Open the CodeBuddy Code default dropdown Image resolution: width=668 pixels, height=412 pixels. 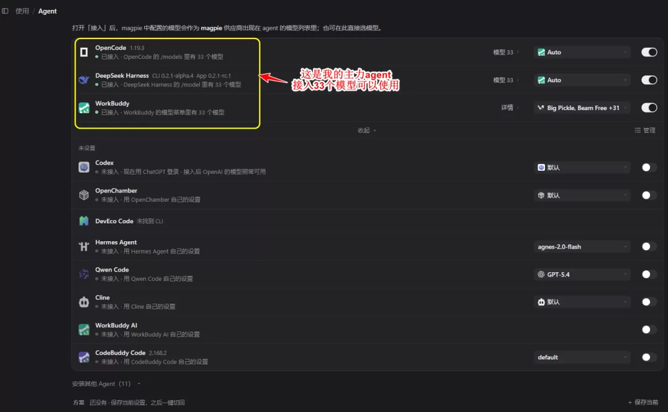point(582,357)
